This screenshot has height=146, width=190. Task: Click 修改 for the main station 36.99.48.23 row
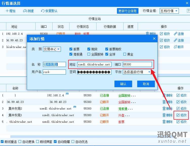coord(165,40)
